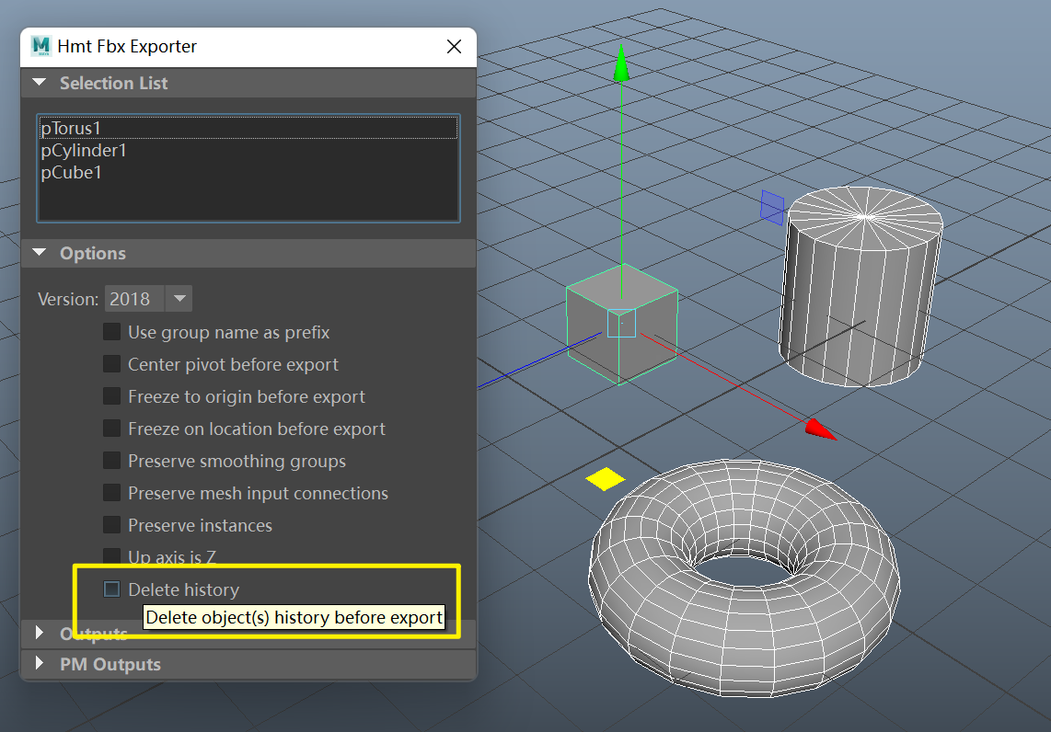Viewport: 1051px width, 732px height.
Task: Close the Hmt Fbx Exporter window
Action: click(x=454, y=47)
